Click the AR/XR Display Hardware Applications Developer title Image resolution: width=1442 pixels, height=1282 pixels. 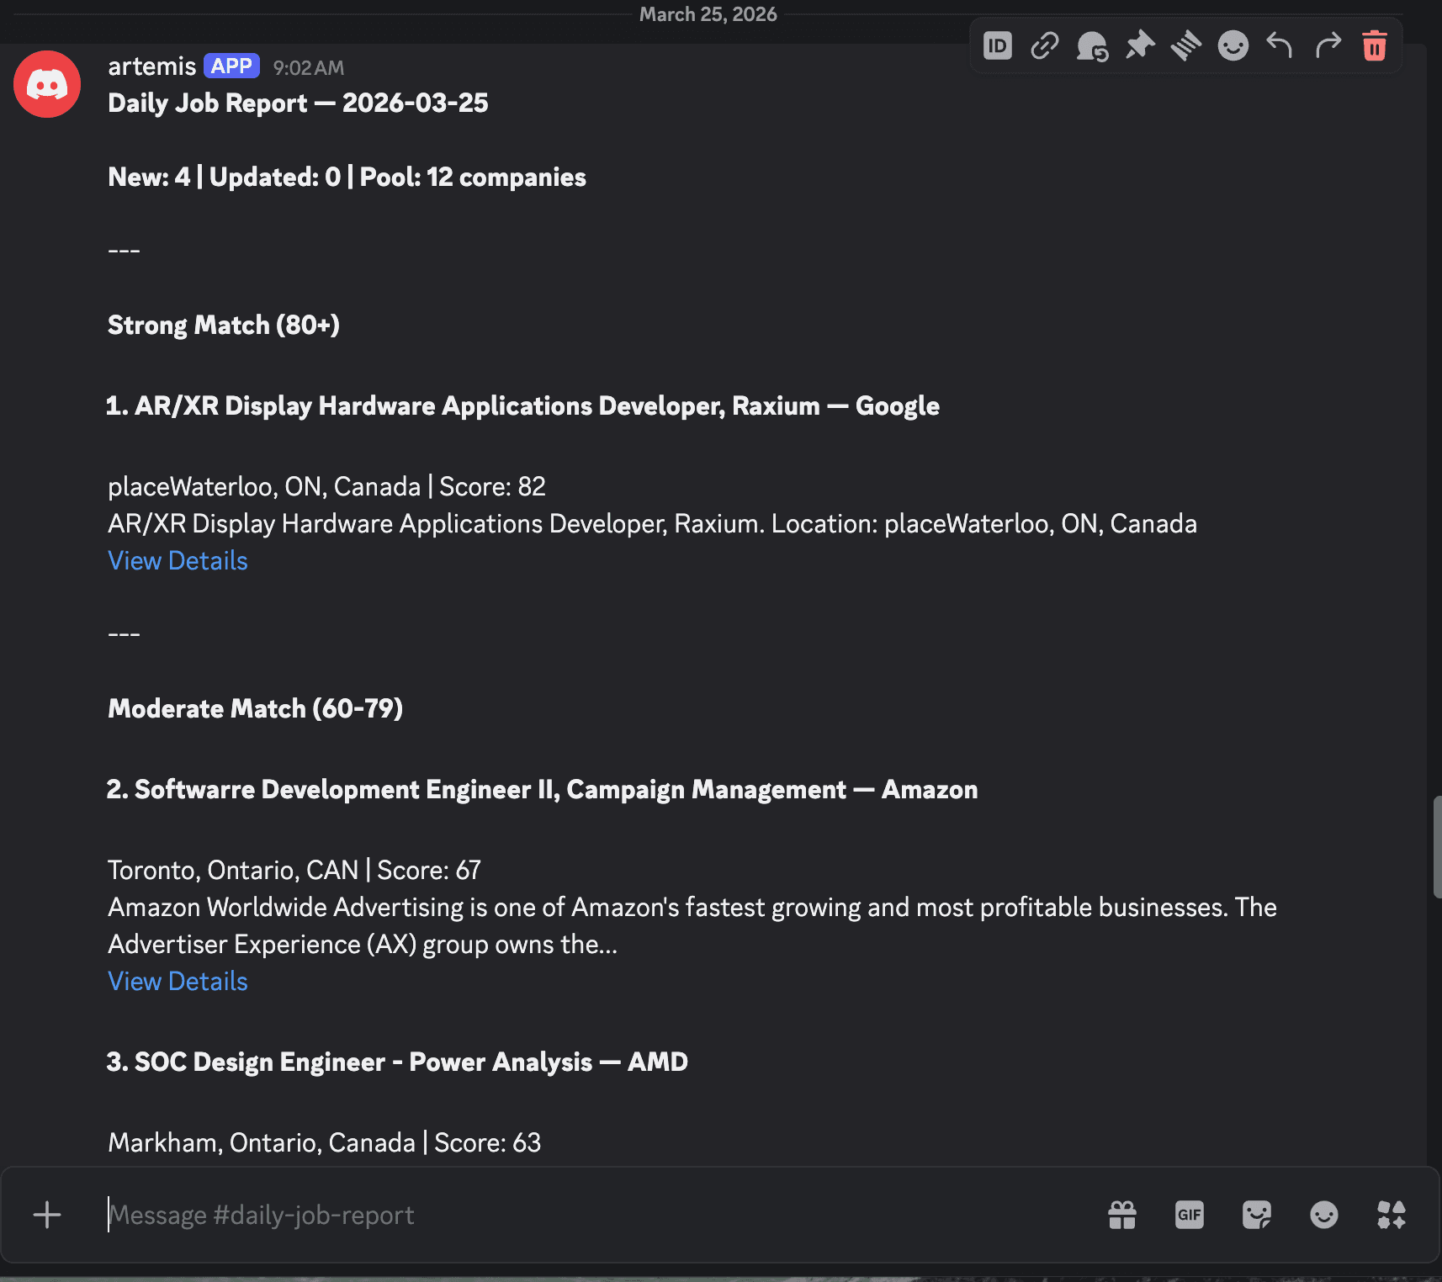(522, 405)
